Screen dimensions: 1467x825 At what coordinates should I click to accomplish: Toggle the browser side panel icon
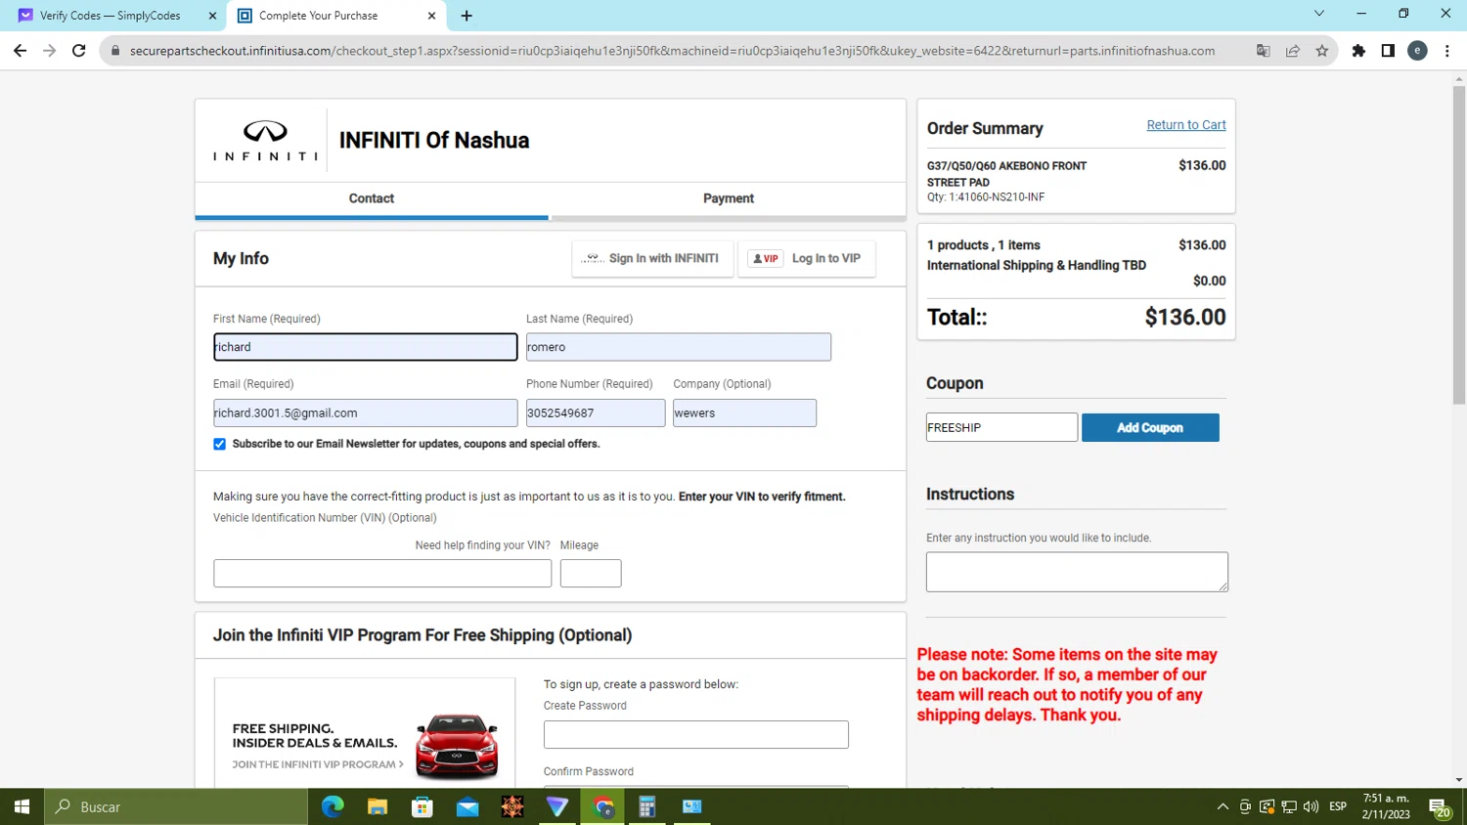pyautogui.click(x=1388, y=51)
